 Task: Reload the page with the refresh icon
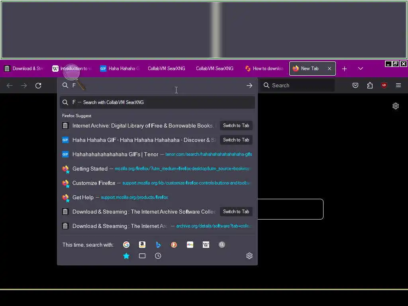38,86
